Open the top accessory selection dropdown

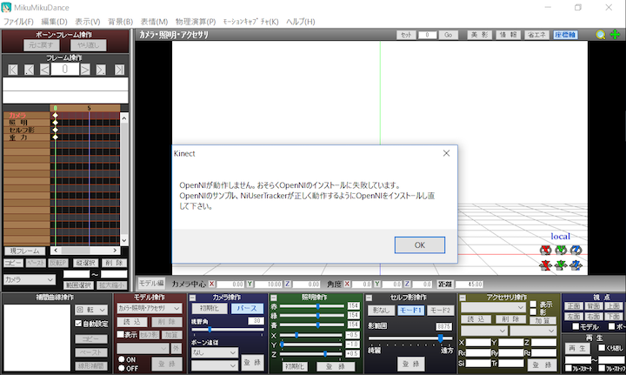pos(493,307)
